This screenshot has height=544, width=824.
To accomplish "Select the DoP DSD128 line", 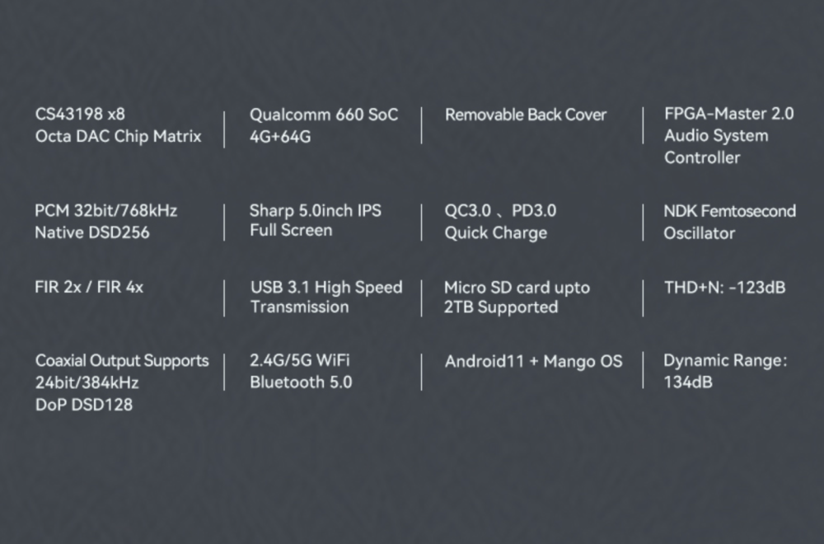I will coord(83,405).
